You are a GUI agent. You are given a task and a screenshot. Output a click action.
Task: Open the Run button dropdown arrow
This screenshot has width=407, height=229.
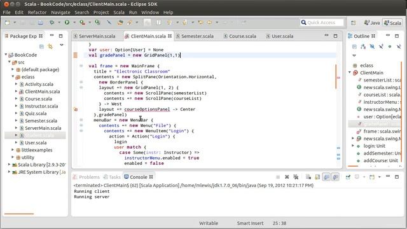point(74,23)
